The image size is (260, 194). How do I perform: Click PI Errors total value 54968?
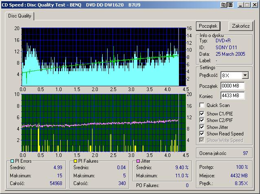pyautogui.click(x=56, y=183)
